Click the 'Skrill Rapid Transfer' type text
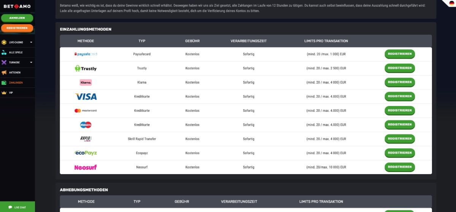 [142, 139]
